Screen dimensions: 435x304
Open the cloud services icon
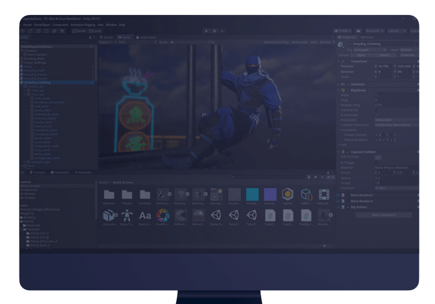click(x=359, y=31)
